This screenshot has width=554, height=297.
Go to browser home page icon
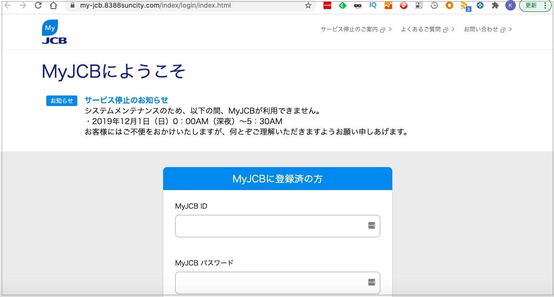click(x=54, y=6)
